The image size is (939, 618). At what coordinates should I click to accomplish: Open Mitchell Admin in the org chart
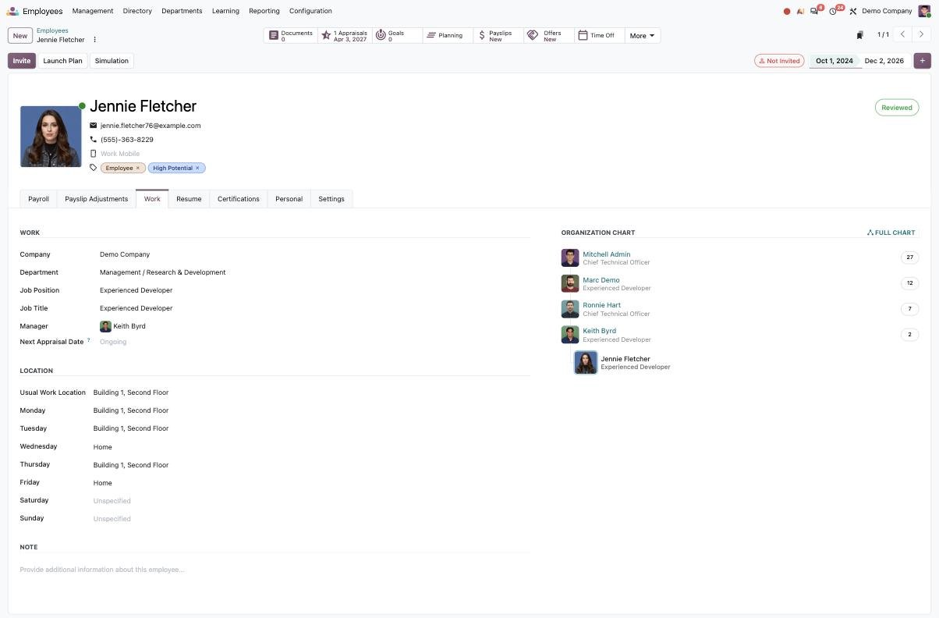(606, 254)
